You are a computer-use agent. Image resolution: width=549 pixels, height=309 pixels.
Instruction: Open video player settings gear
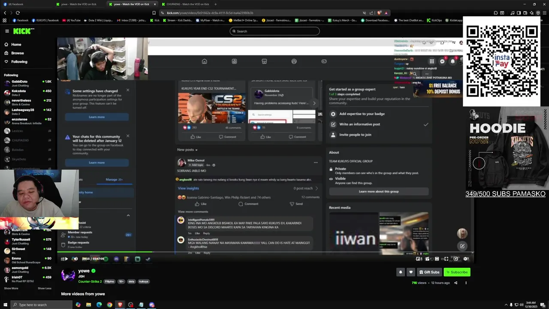(466, 259)
